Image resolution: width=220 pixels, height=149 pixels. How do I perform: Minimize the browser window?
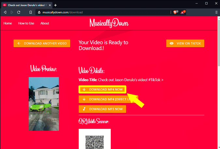(197, 4)
